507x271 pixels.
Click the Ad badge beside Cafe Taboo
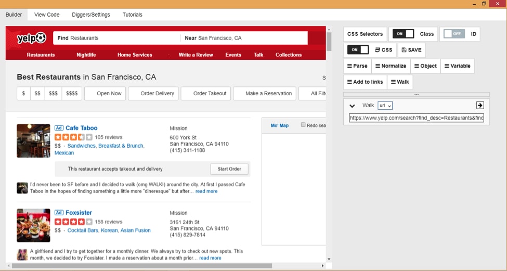(59, 128)
